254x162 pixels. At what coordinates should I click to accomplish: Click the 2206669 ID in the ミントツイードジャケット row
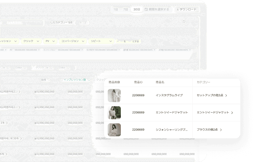pyautogui.click(x=138, y=113)
